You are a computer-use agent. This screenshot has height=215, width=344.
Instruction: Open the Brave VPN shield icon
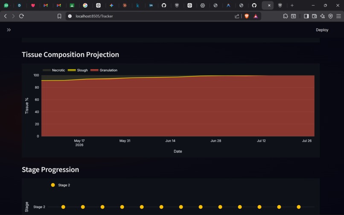[330, 16]
